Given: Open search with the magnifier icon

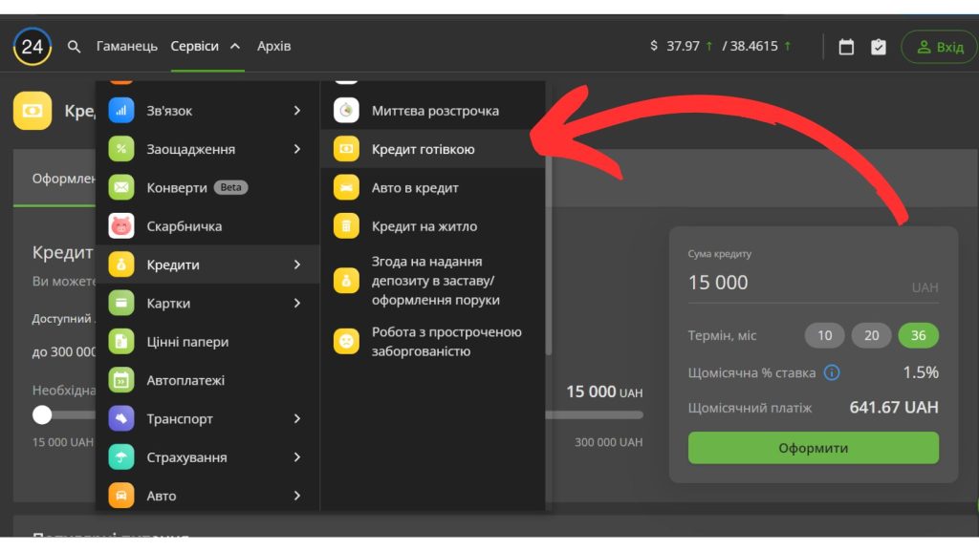Looking at the screenshot, I should pyautogui.click(x=75, y=47).
